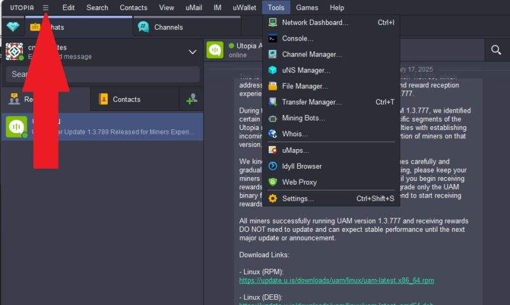This screenshot has width=510, height=305.
Task: Click the Network Dashboard monitor icon
Action: 273,22
